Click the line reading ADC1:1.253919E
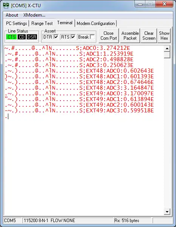 pyautogui.click(x=69, y=54)
